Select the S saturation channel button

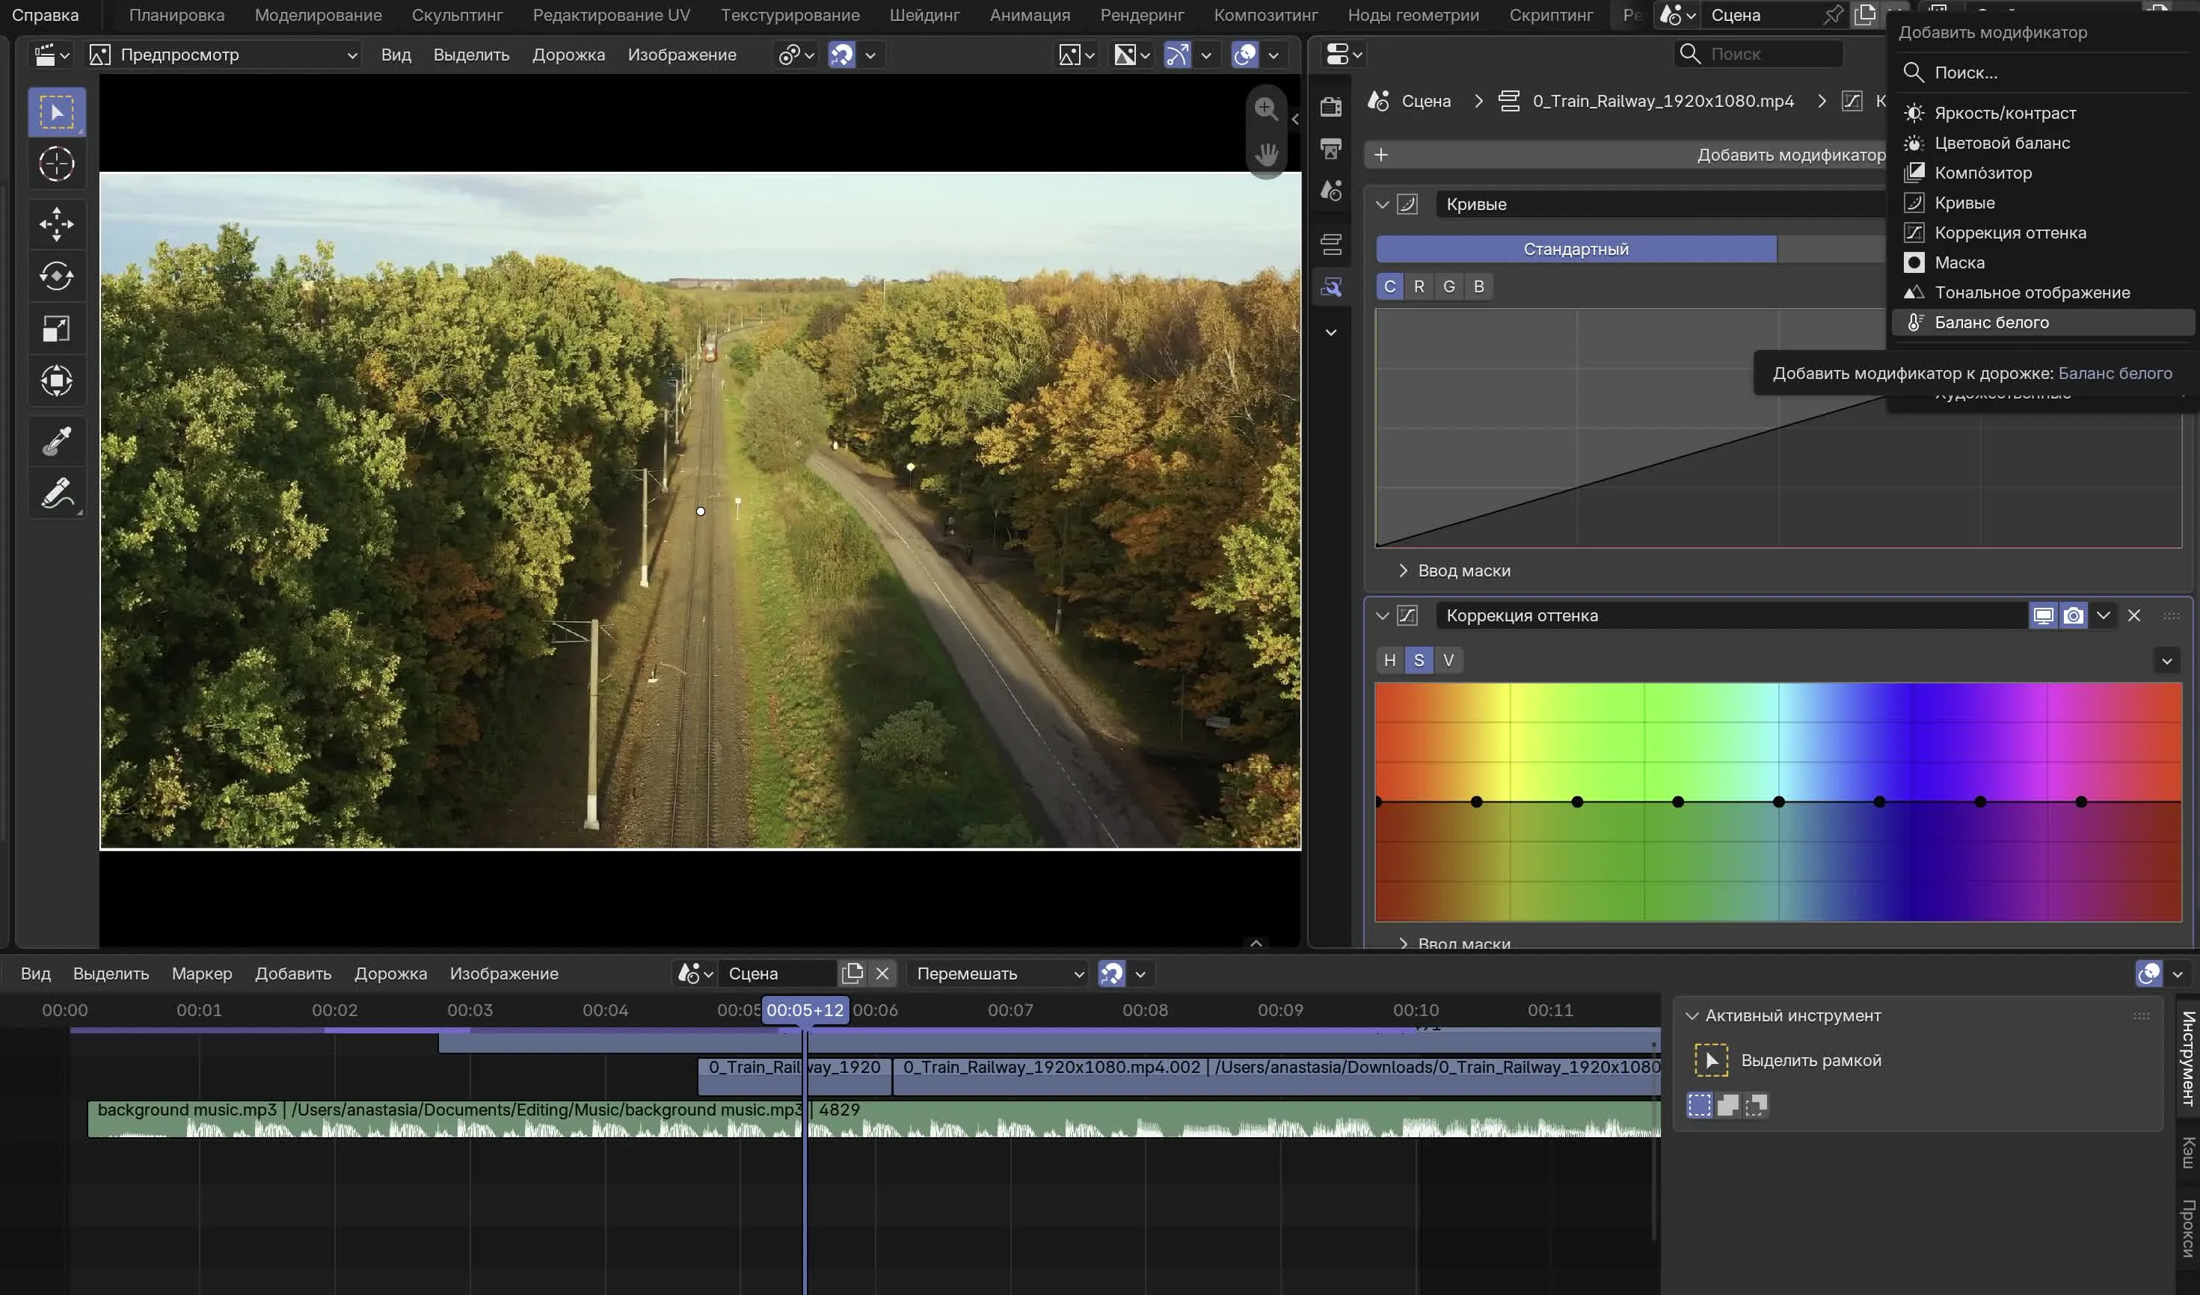(x=1419, y=661)
